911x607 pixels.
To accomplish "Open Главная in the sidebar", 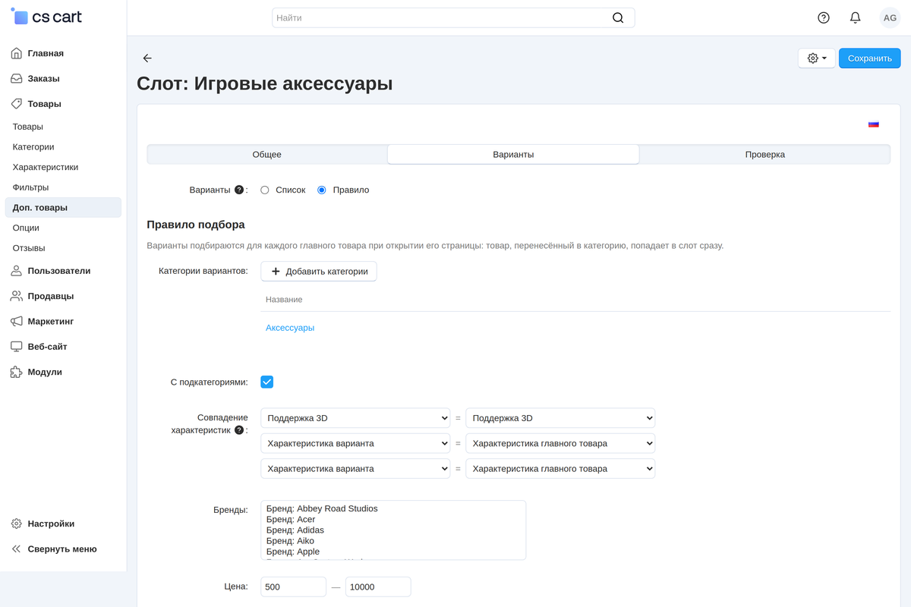I will tap(46, 53).
